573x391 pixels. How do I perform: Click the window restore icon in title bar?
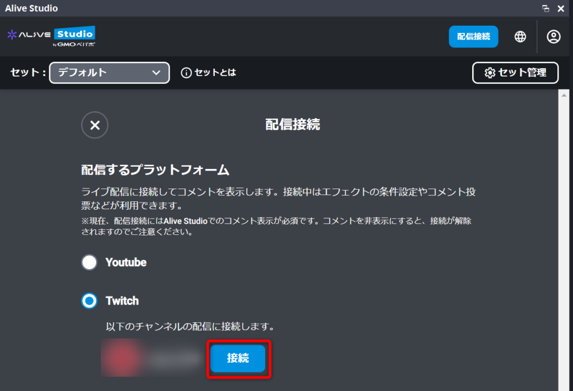(546, 8)
